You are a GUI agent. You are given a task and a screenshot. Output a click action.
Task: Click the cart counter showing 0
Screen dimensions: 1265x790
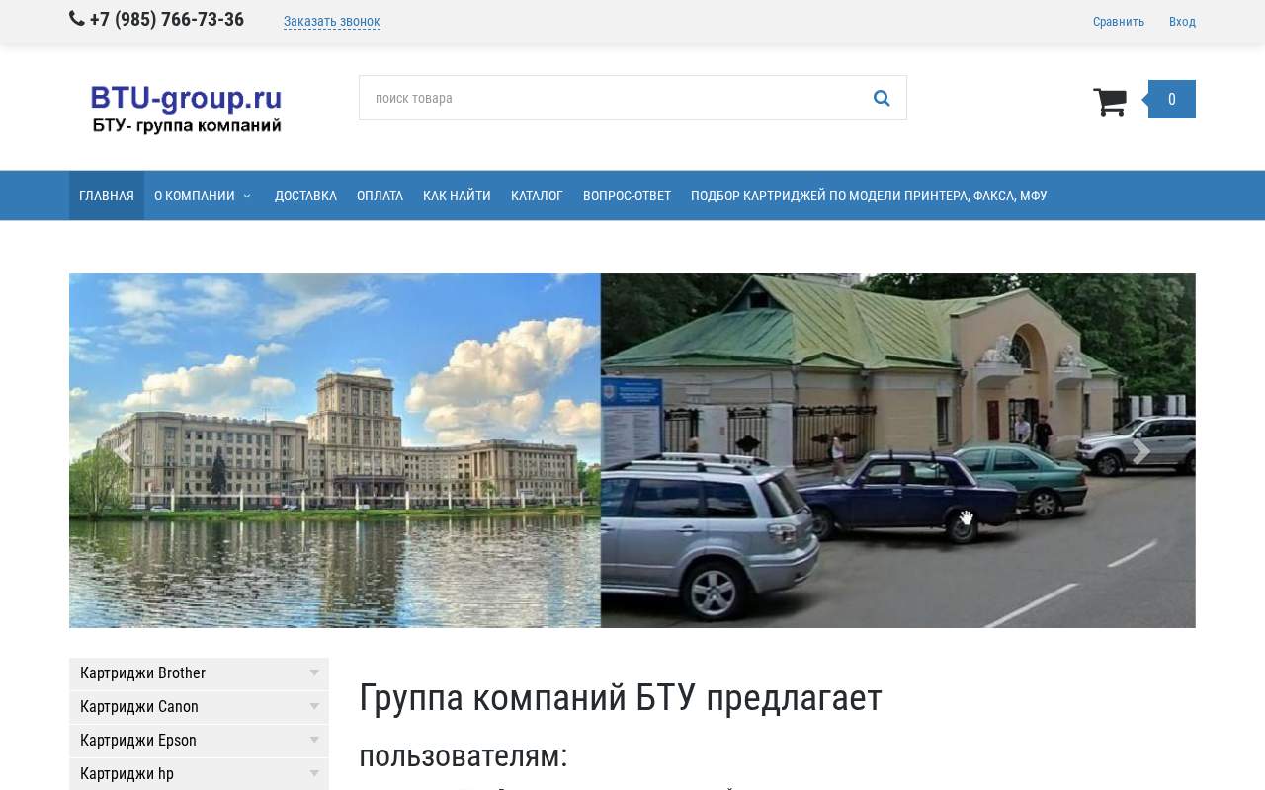tap(1171, 100)
